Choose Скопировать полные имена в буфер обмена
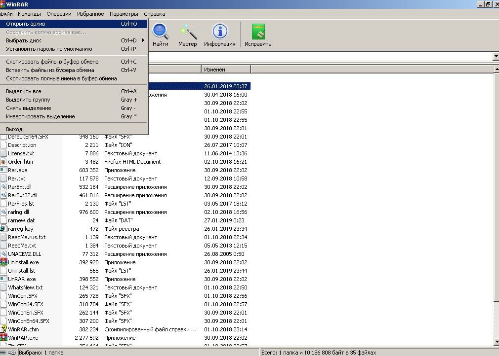 [74, 78]
